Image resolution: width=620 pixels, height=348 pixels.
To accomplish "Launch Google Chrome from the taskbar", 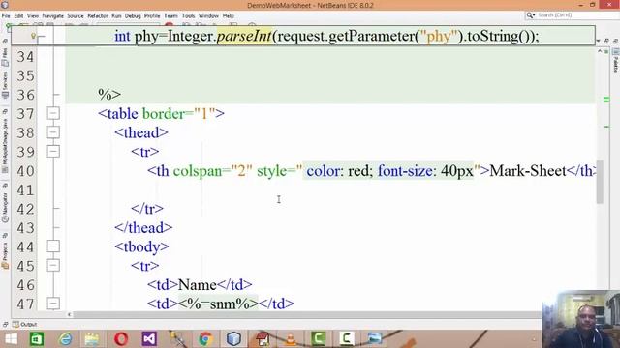I will coord(205,339).
